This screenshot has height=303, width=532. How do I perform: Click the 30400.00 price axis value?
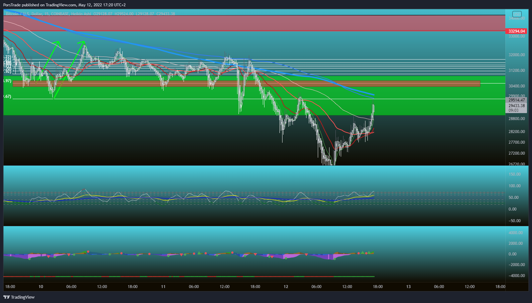tap(517, 86)
